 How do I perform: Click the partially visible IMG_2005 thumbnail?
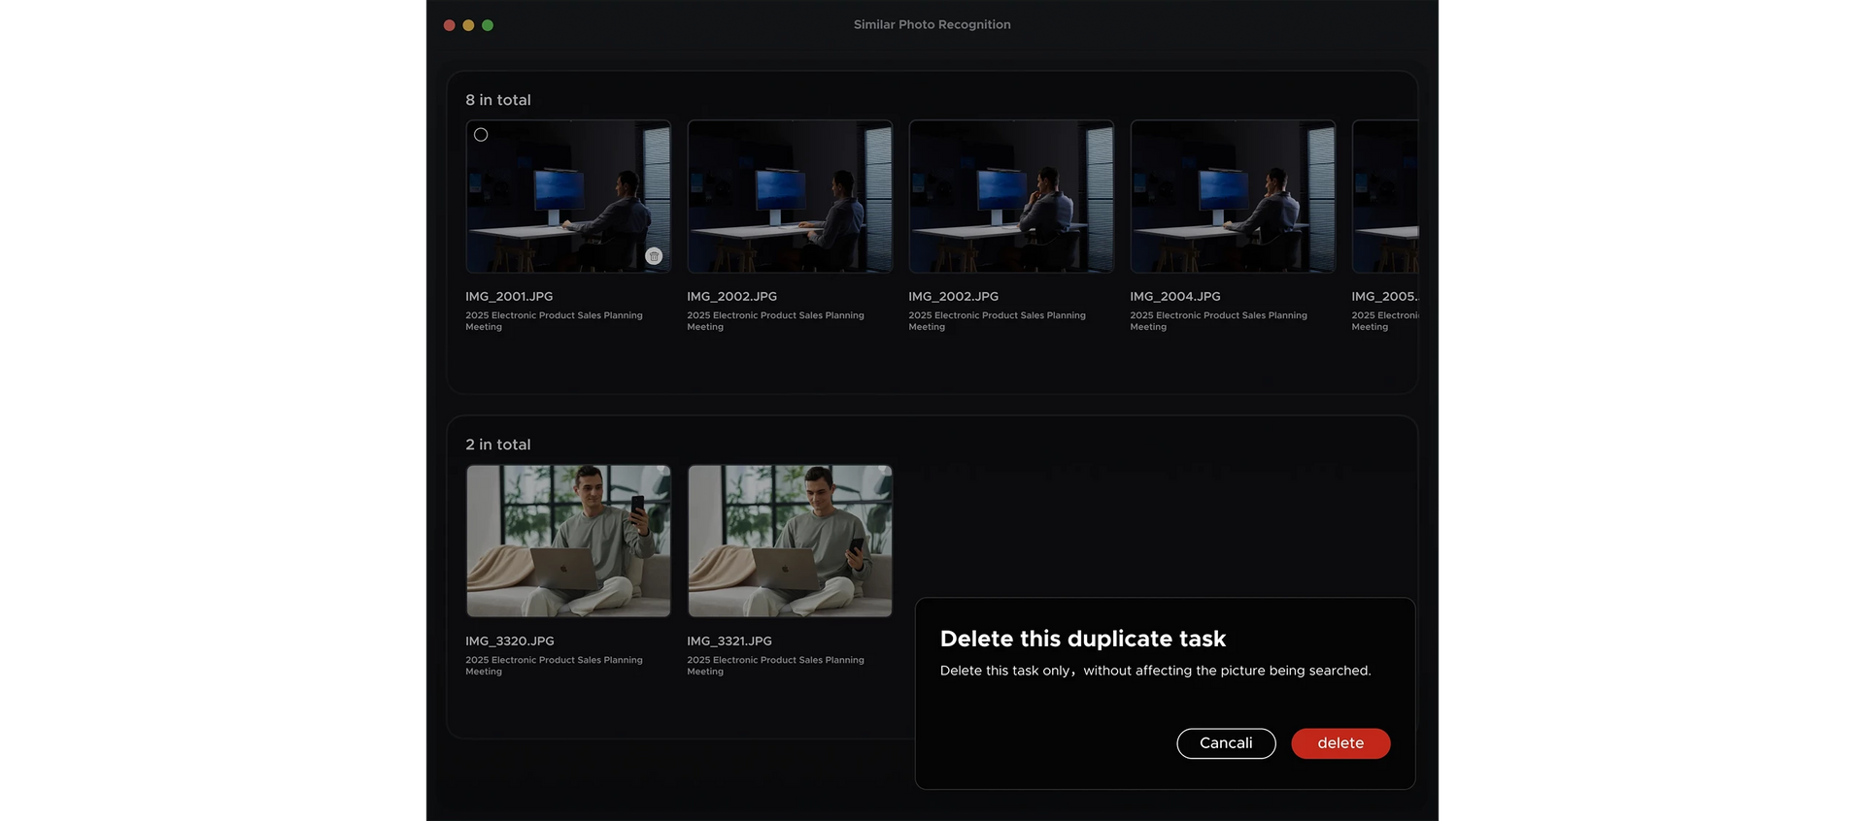(1386, 196)
